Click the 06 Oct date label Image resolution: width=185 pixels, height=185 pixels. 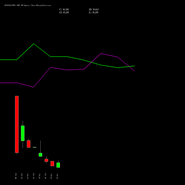(16, 176)
